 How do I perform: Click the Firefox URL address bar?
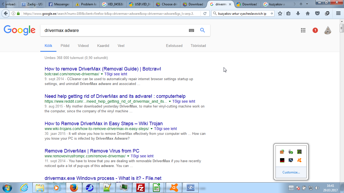(107, 13)
